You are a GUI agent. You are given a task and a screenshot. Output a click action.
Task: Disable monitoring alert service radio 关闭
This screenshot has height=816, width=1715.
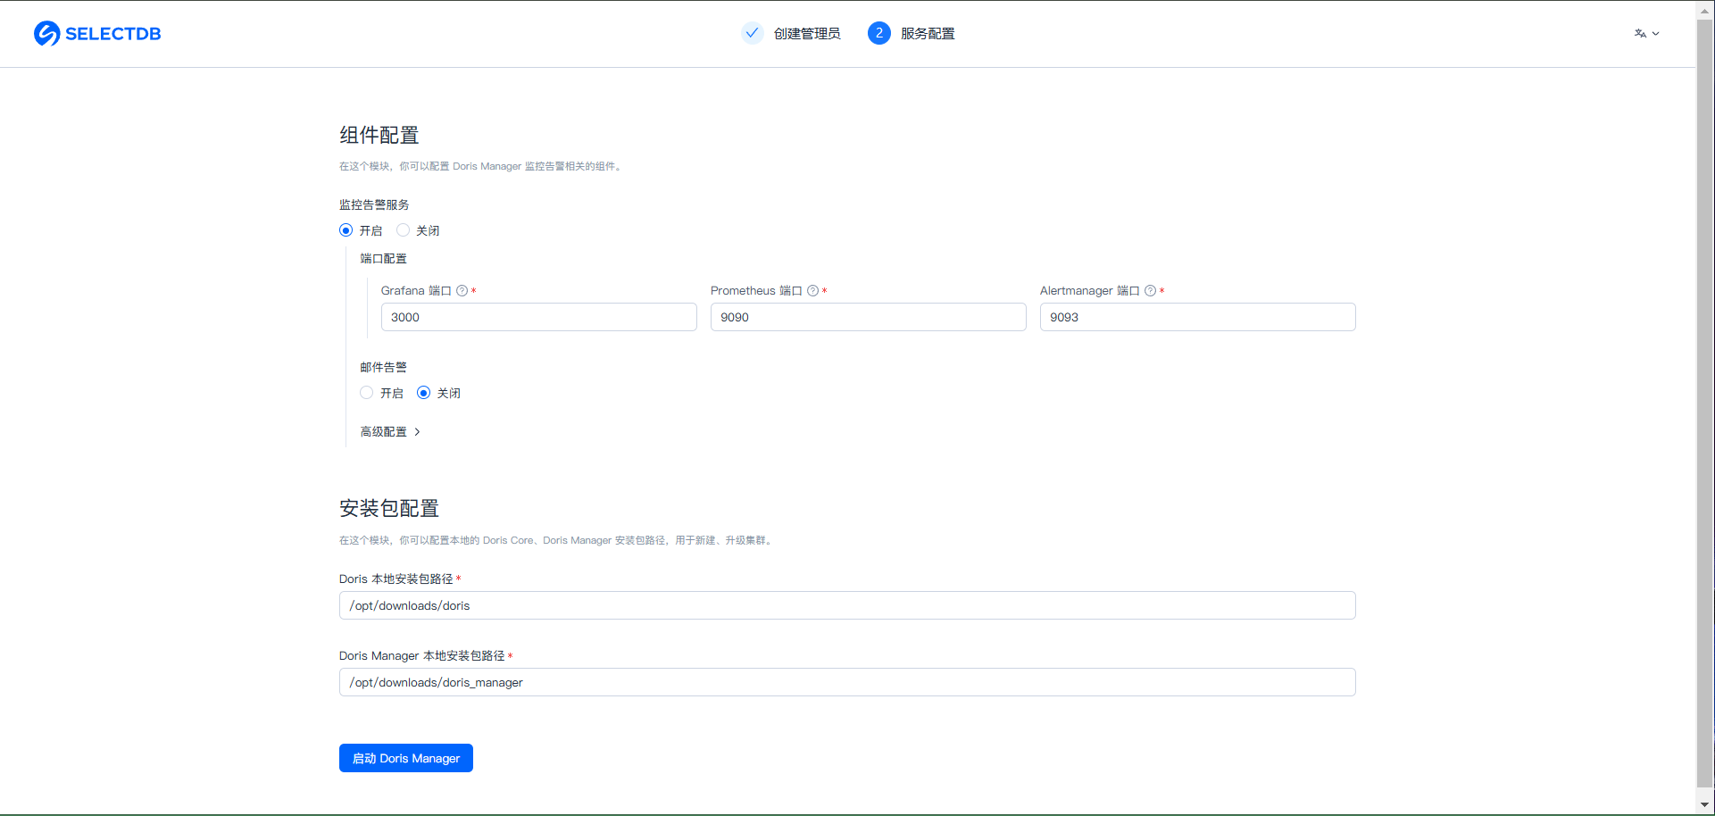[404, 230]
